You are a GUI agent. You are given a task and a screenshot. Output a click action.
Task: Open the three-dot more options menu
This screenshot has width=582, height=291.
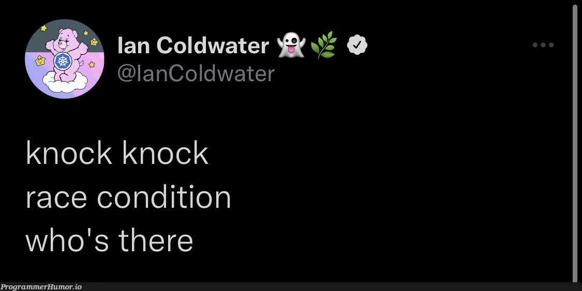543,45
